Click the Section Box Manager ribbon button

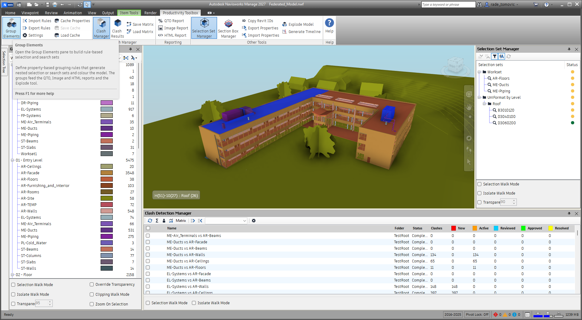228,28
